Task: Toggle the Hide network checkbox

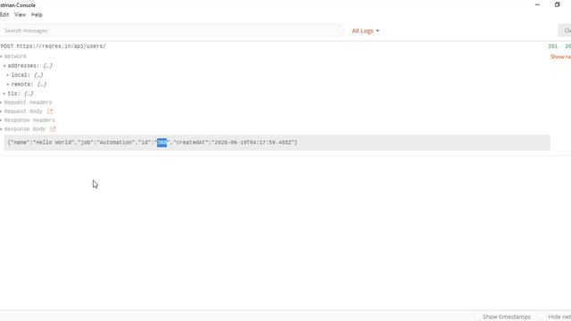Action: (x=542, y=317)
